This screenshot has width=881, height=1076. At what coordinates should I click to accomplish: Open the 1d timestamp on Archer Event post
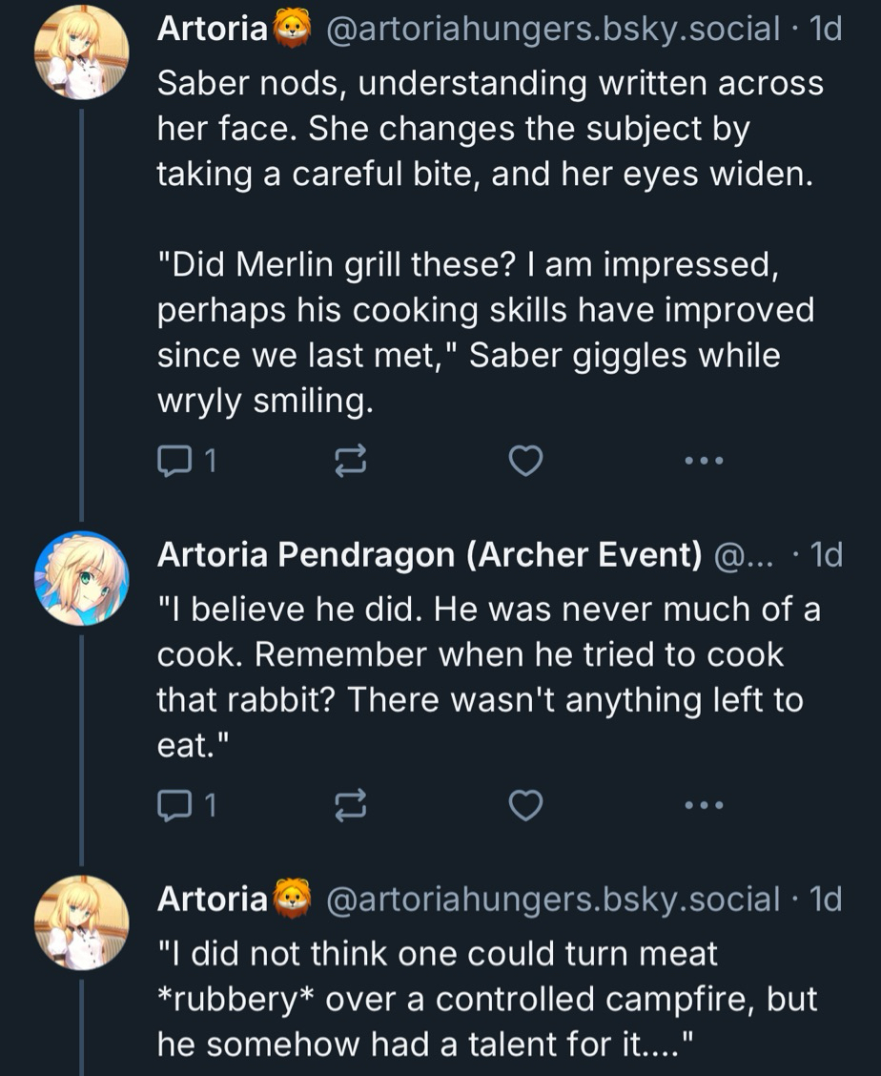(x=824, y=555)
